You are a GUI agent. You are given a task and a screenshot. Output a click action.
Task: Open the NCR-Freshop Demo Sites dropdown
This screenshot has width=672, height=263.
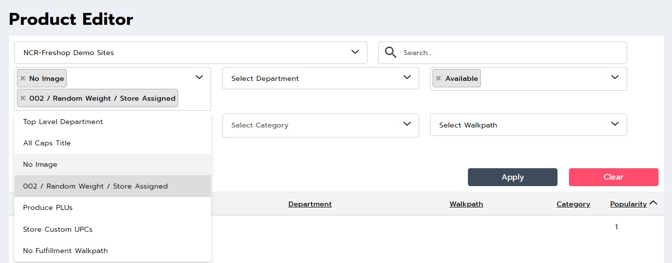pyautogui.click(x=191, y=53)
